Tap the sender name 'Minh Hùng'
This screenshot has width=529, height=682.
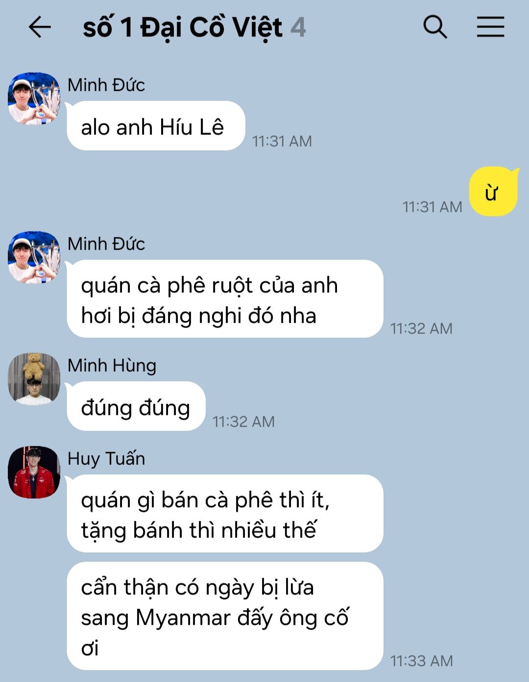tap(112, 366)
